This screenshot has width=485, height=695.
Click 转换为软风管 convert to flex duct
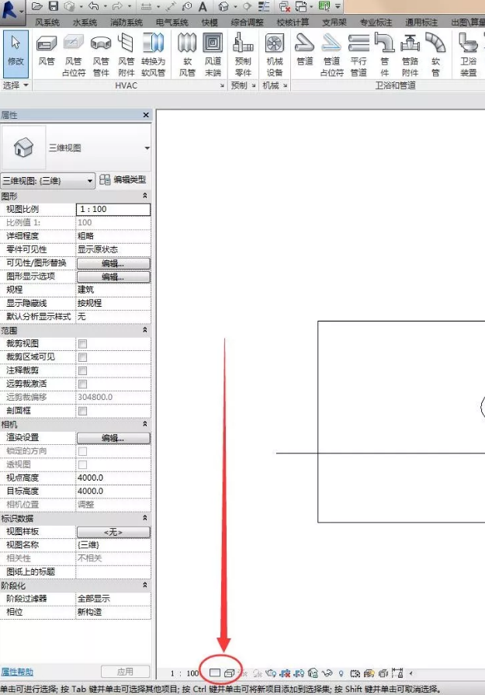coord(153,54)
